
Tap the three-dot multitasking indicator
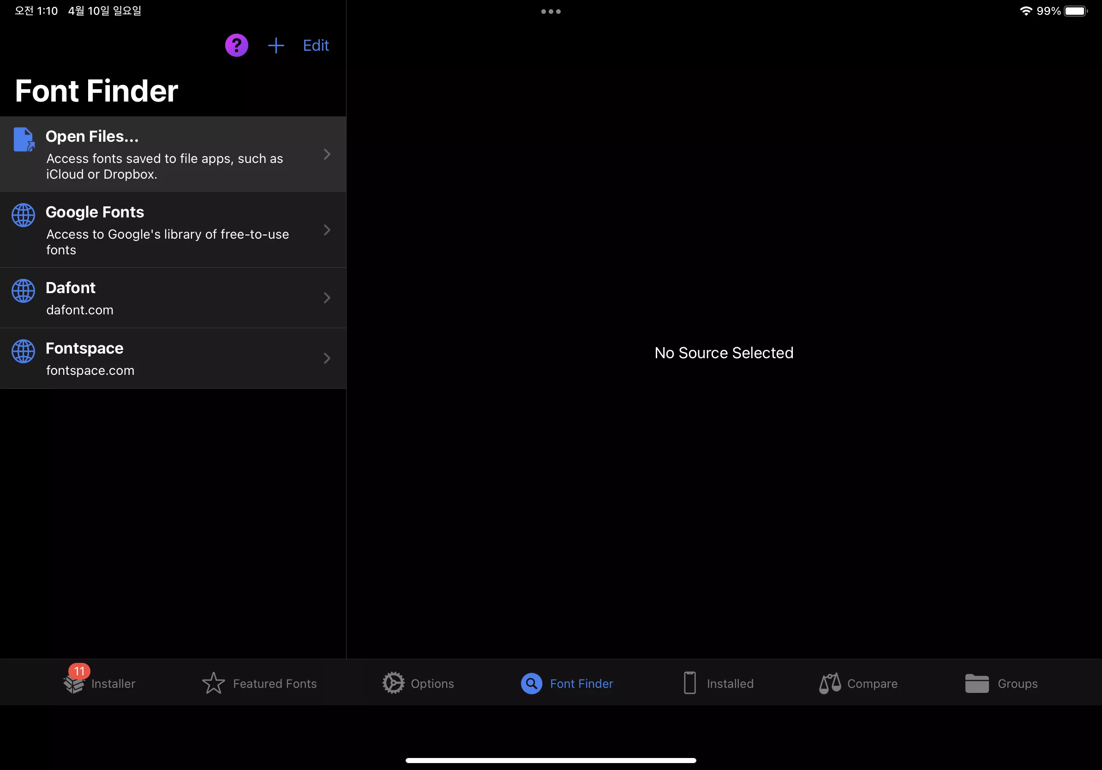pos(551,12)
